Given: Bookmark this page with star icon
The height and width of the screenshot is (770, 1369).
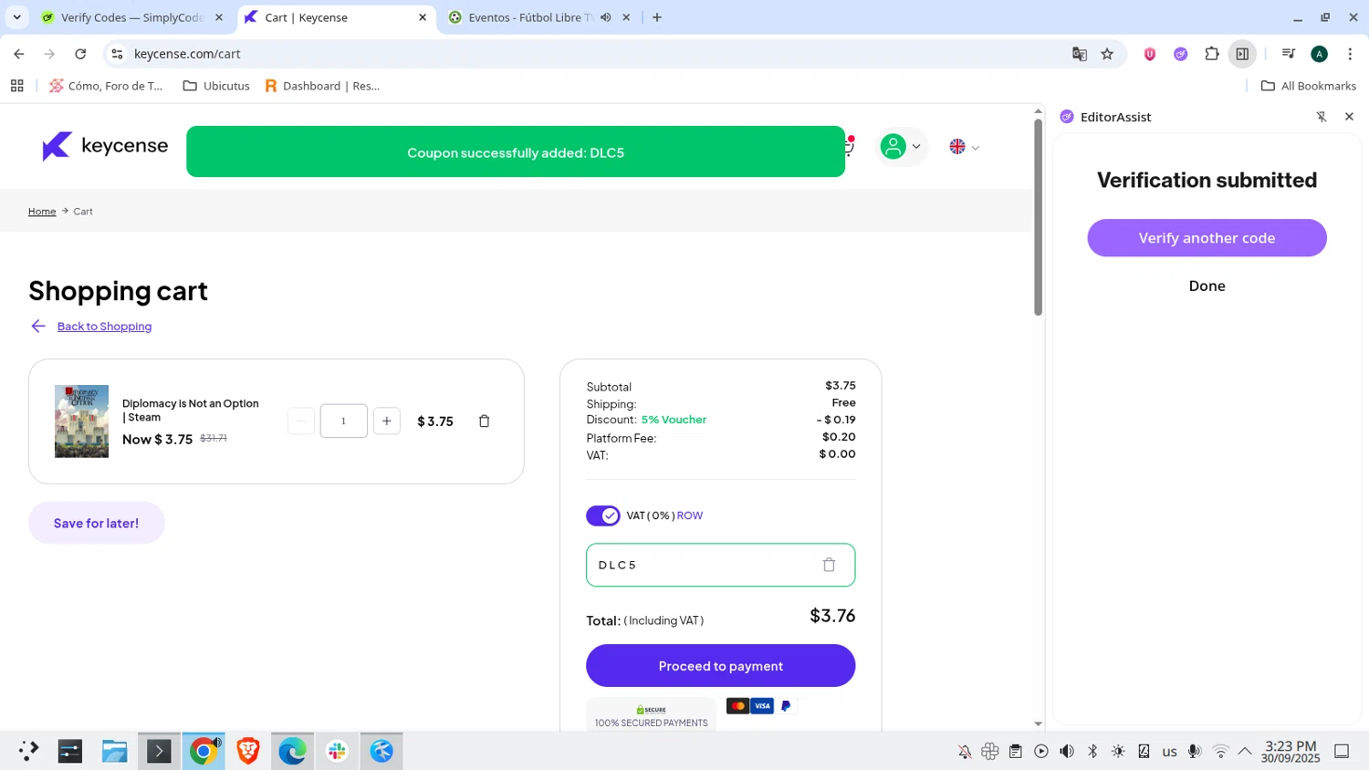Looking at the screenshot, I should (x=1107, y=54).
